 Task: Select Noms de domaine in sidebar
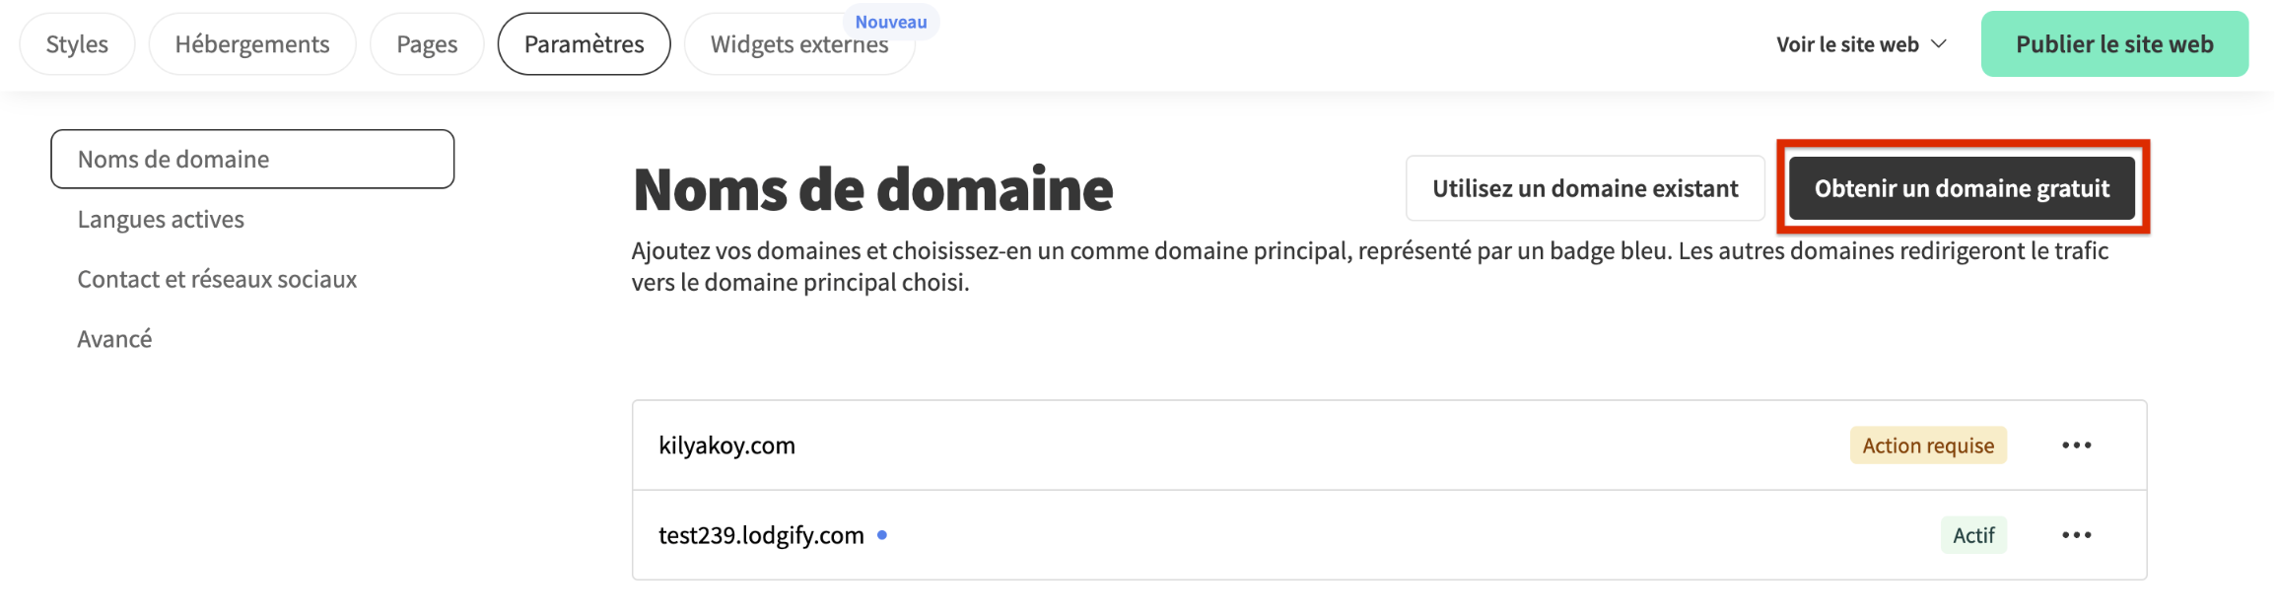click(252, 159)
